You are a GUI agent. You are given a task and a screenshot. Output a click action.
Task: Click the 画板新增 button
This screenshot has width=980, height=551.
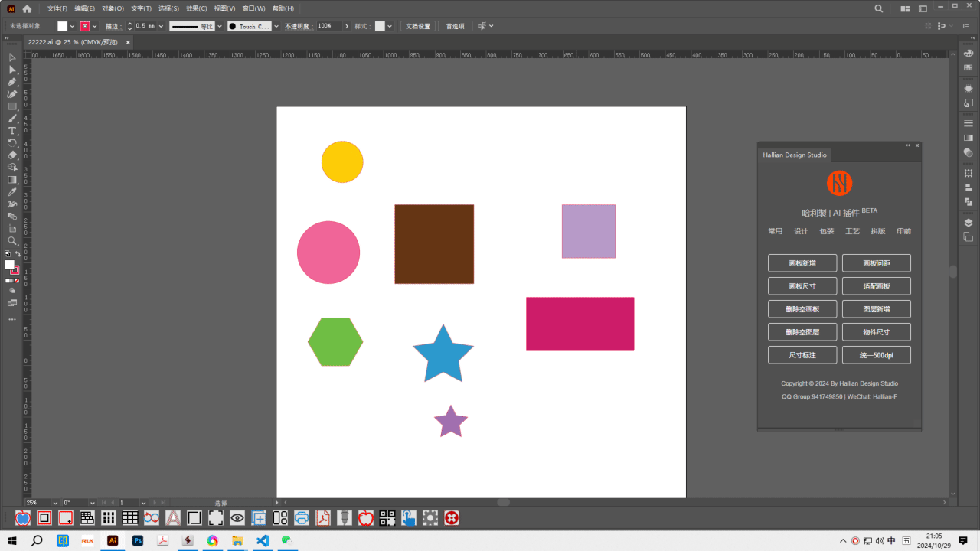(802, 263)
